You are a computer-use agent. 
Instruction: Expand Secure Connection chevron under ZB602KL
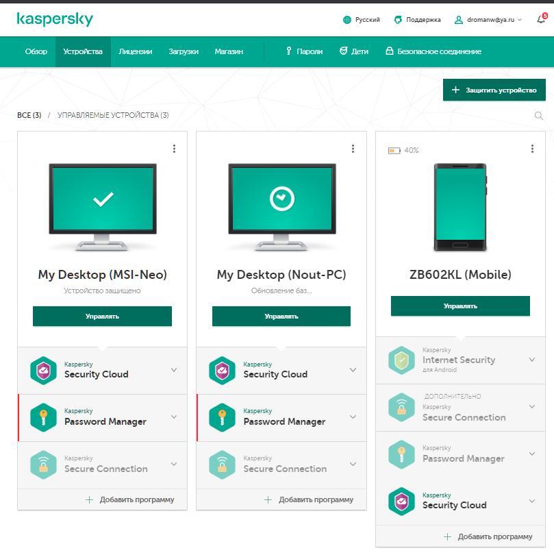coord(532,406)
